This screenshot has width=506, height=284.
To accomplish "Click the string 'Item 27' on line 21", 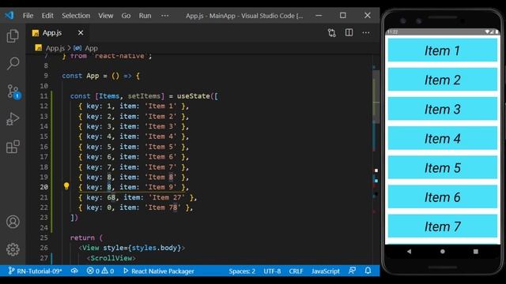I will click(x=167, y=197).
